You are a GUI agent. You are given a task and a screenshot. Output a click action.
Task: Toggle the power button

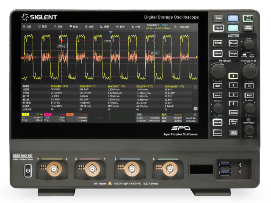28,170
